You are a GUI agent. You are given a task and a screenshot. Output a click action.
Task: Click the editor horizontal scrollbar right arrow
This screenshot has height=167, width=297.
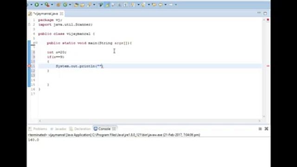[x=259, y=121]
